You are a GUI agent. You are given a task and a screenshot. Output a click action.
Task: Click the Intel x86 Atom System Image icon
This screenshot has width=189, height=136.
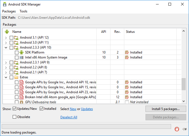[x=21, y=57]
